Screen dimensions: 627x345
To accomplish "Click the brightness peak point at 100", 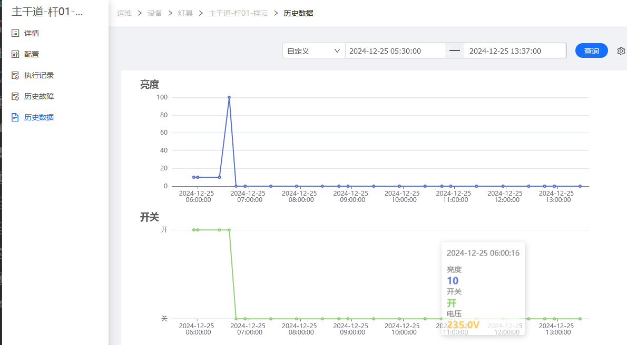I will point(229,97).
